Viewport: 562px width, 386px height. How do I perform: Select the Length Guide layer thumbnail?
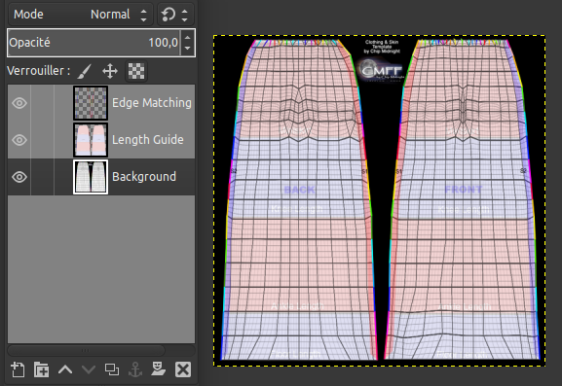click(x=91, y=140)
